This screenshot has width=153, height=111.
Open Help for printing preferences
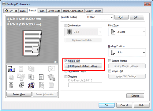142,105
